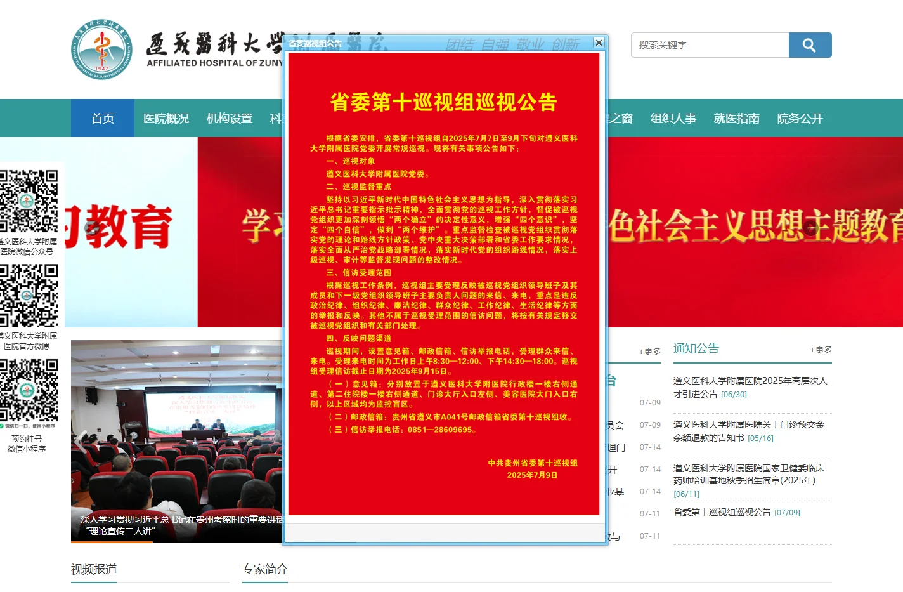Open the 通知公告 section heading
The image size is (903, 592).
point(696,348)
